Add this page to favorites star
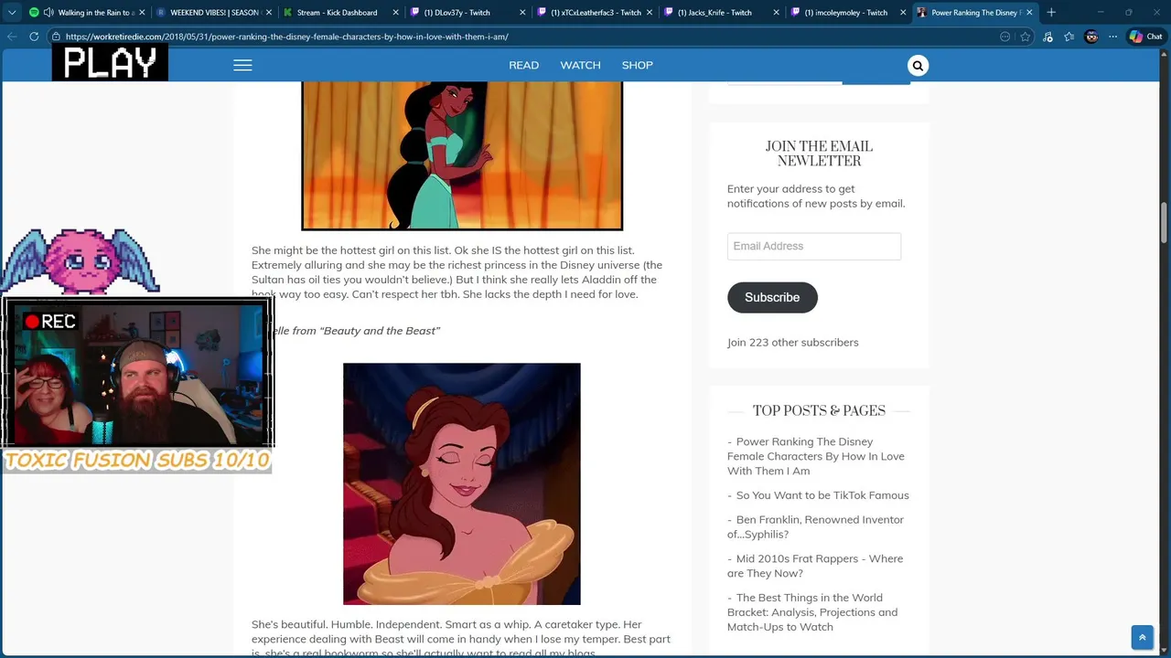1171x658 pixels. (1026, 37)
